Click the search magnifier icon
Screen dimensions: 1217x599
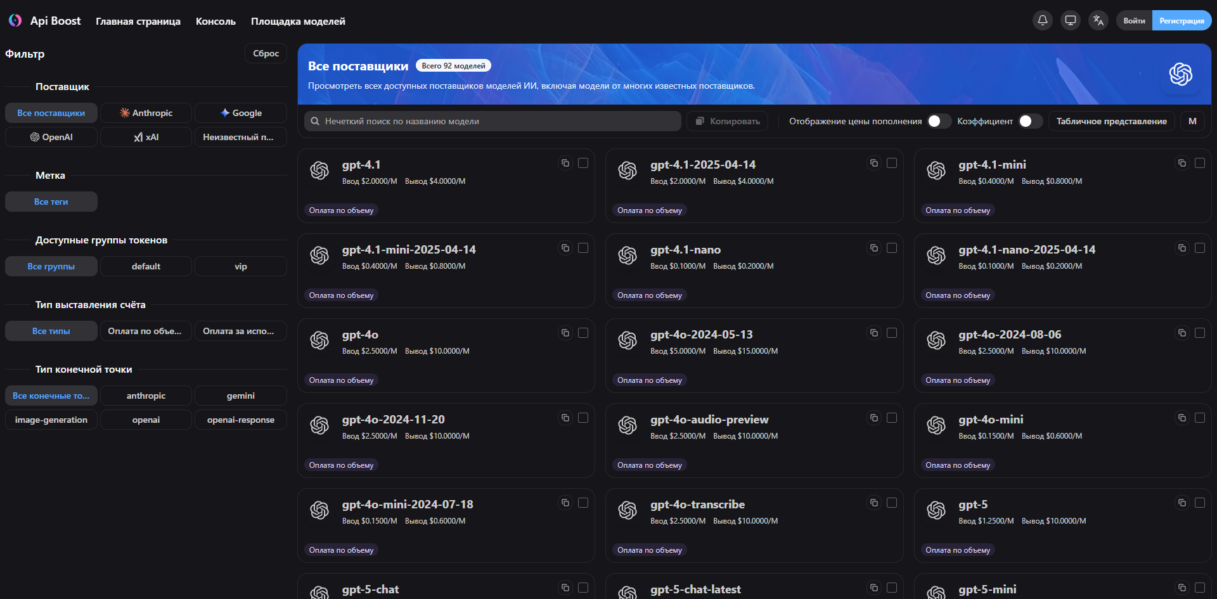click(x=315, y=121)
